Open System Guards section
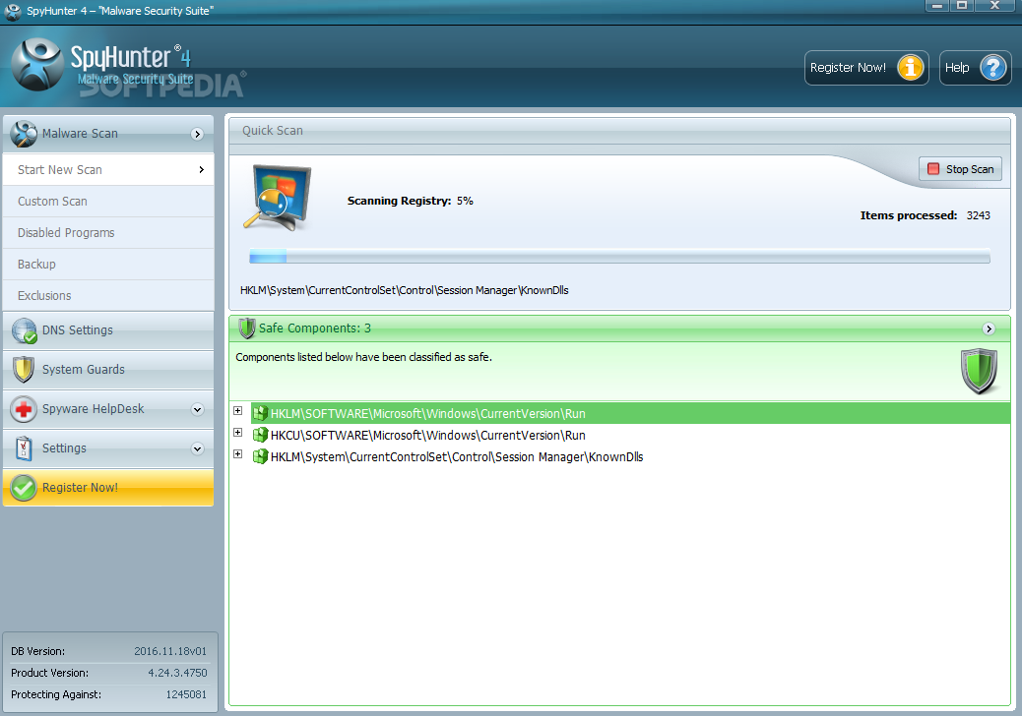1022x716 pixels. tap(108, 370)
